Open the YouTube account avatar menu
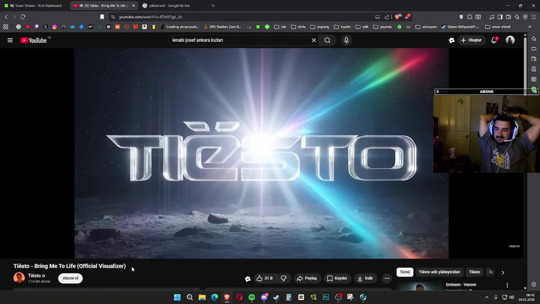 click(510, 40)
